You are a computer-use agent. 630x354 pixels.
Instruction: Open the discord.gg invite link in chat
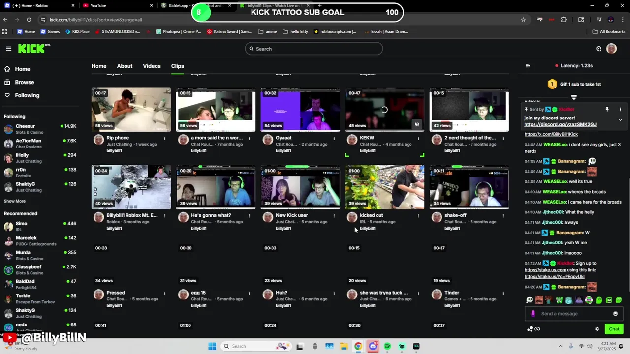click(560, 124)
